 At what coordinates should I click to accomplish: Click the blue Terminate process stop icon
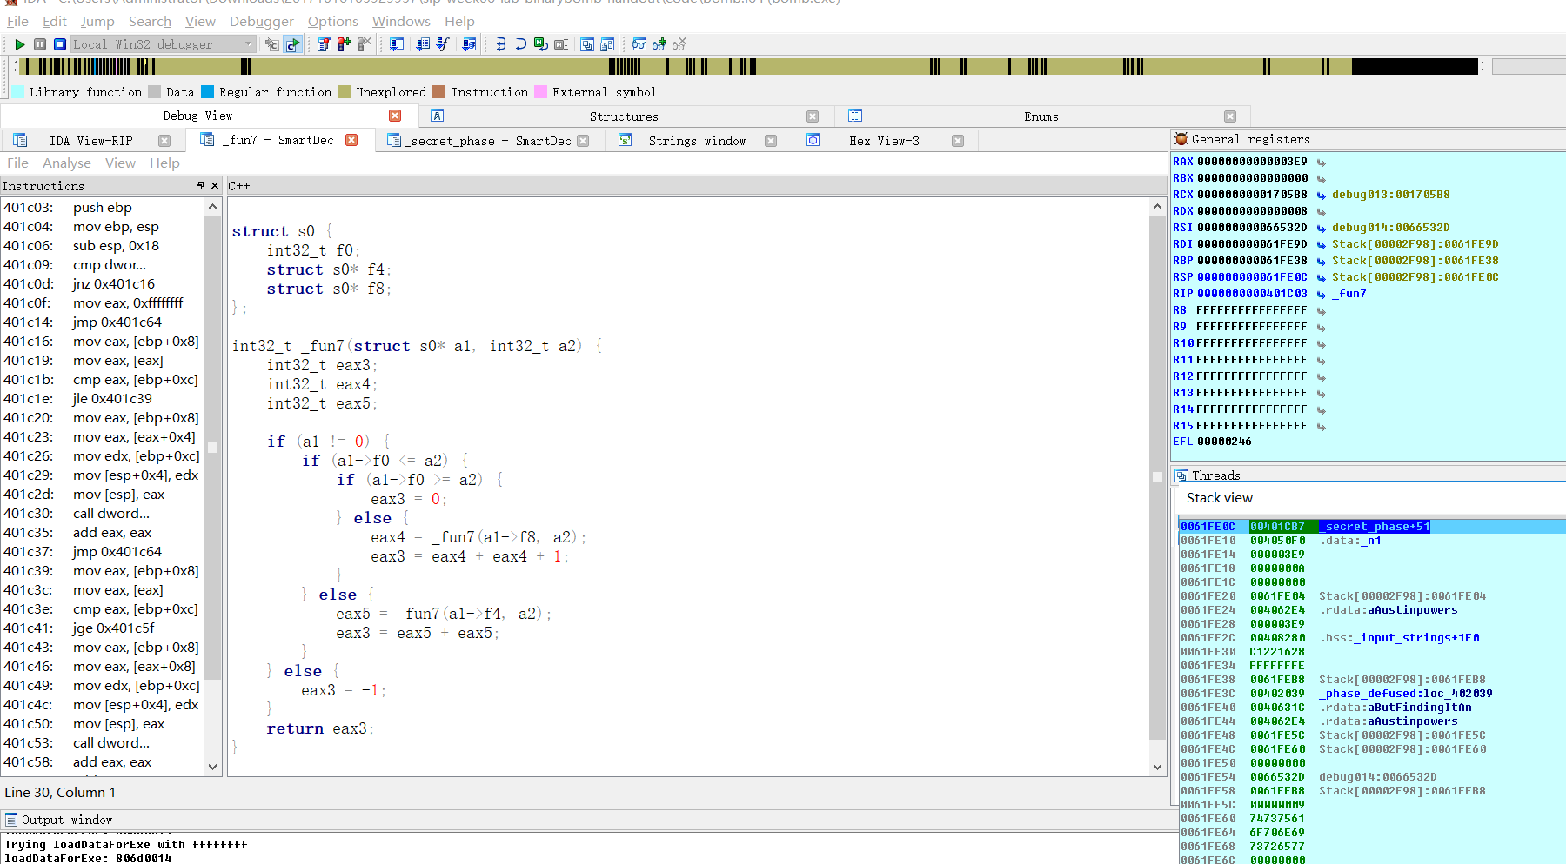click(60, 44)
